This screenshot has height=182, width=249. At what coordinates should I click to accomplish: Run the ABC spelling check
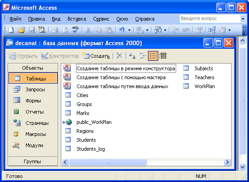[x=75, y=30]
